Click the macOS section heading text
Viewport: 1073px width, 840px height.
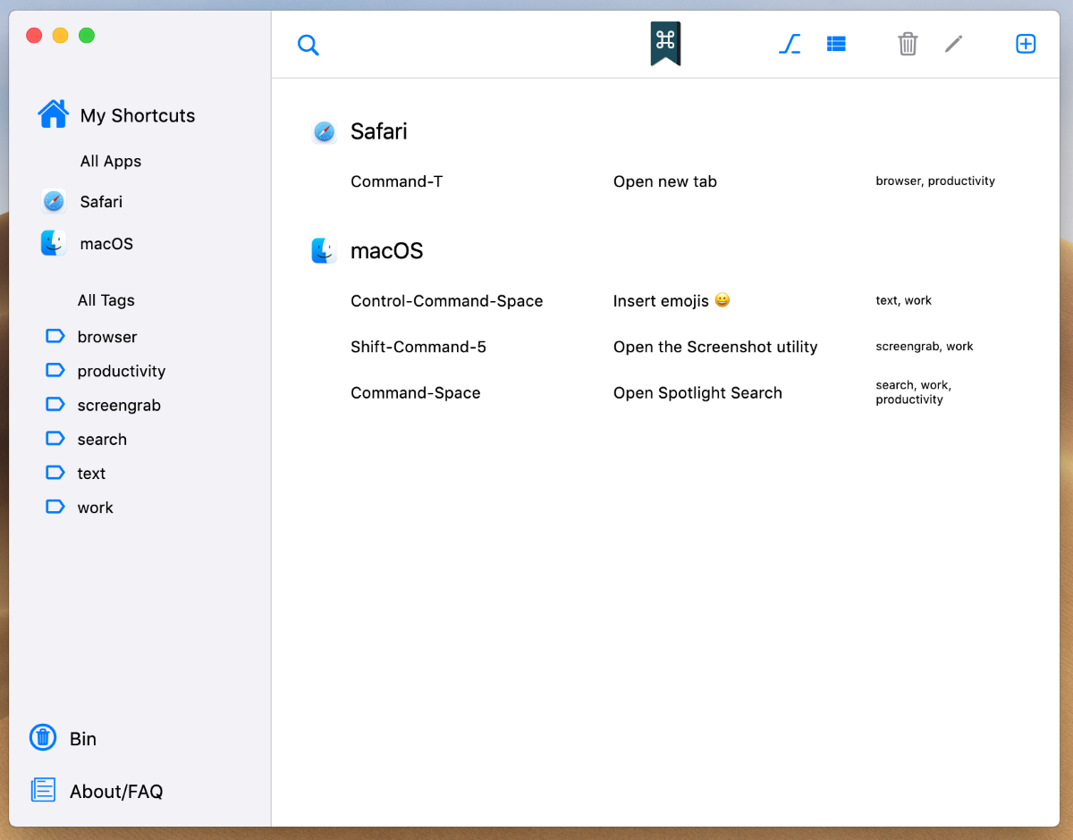tap(387, 251)
